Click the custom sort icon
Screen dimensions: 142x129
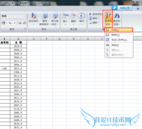pos(107,40)
